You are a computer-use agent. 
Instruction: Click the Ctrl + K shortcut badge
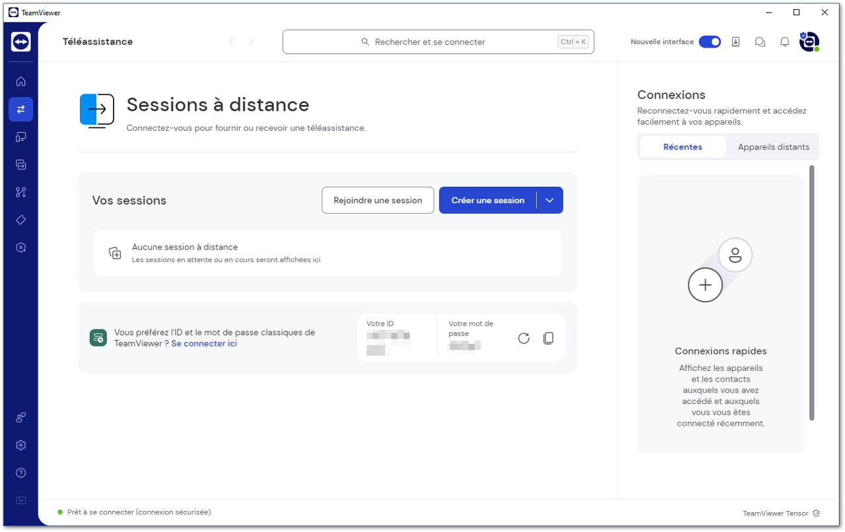pyautogui.click(x=573, y=42)
